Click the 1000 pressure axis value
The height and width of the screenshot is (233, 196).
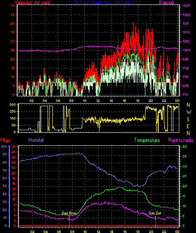pos(186,50)
